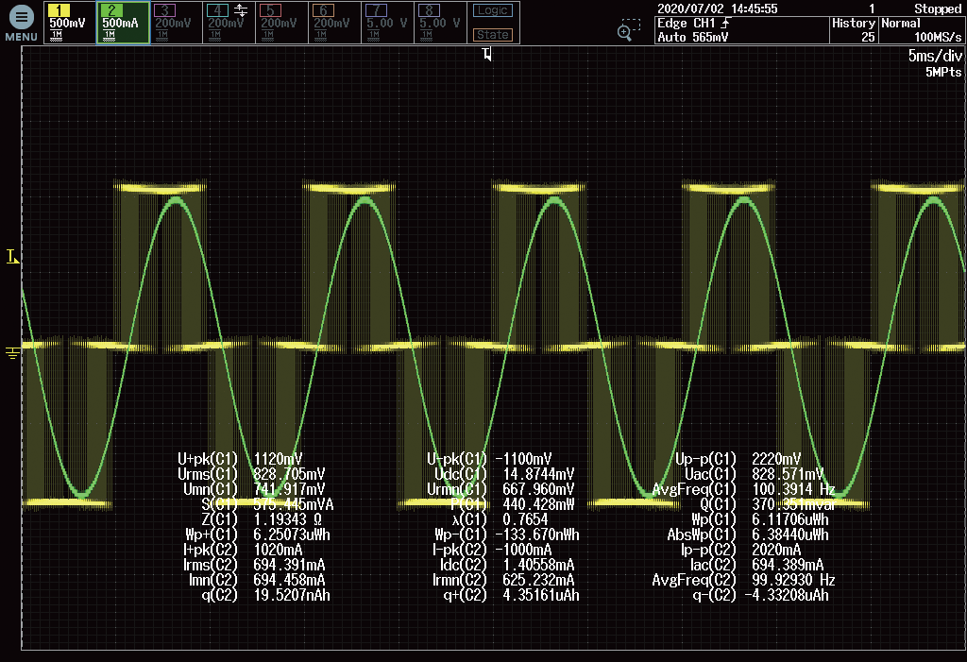
Task: Click the Wp(C1) 6.11706uWh measurement
Action: click(760, 519)
